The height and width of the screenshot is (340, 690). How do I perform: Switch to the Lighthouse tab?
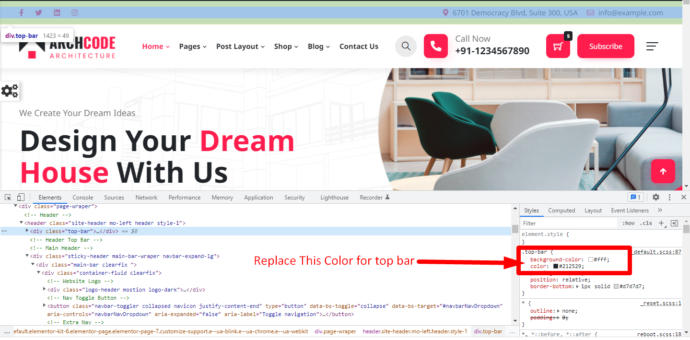pos(335,198)
